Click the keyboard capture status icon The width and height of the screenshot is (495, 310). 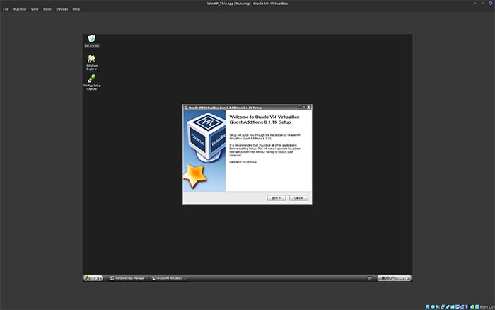[477, 306]
